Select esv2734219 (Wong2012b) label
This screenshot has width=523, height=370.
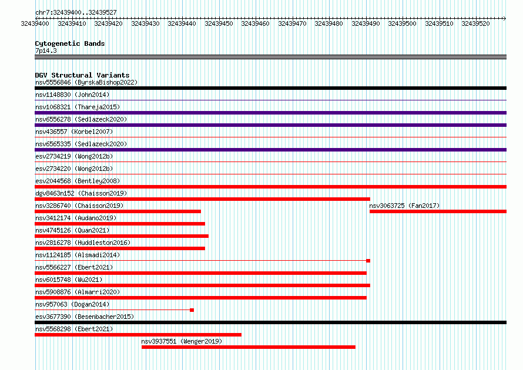[74, 156]
